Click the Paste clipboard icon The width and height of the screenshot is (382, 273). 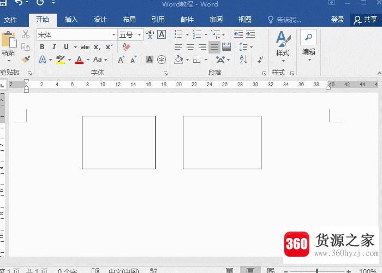pyautogui.click(x=9, y=39)
